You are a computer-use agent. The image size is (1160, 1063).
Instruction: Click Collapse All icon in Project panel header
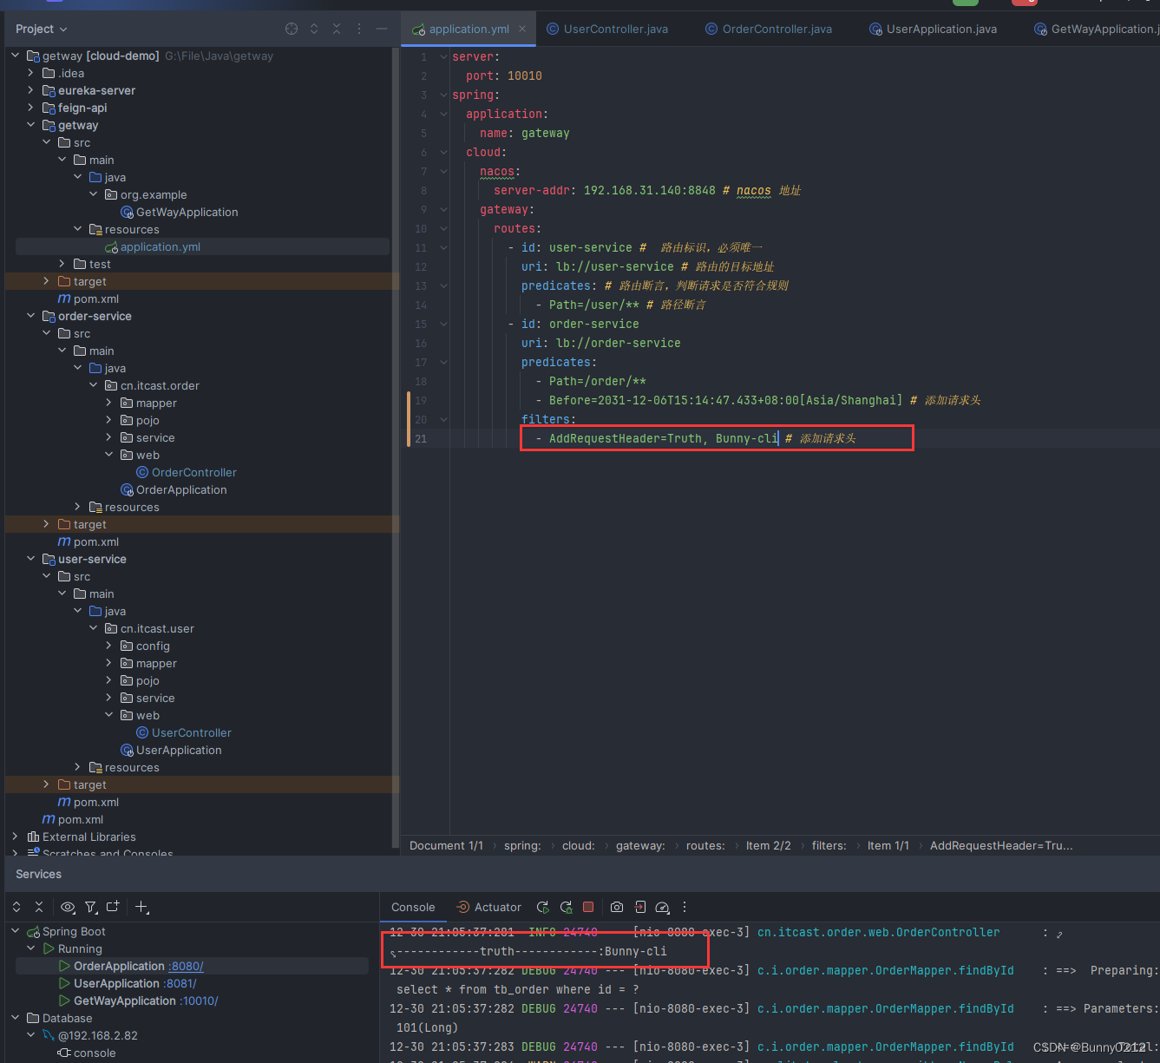[x=337, y=29]
